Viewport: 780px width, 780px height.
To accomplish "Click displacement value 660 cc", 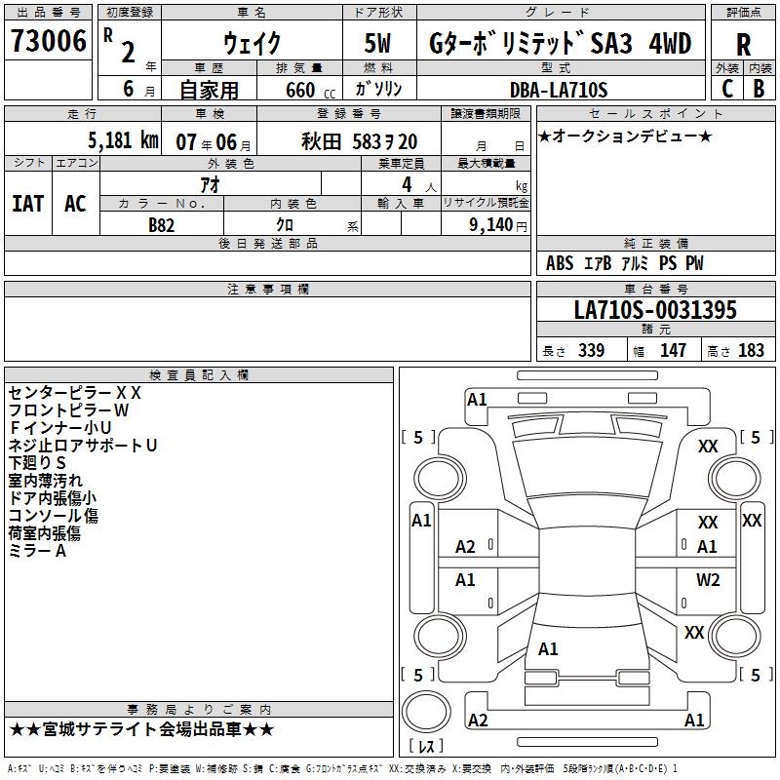I will (310, 91).
